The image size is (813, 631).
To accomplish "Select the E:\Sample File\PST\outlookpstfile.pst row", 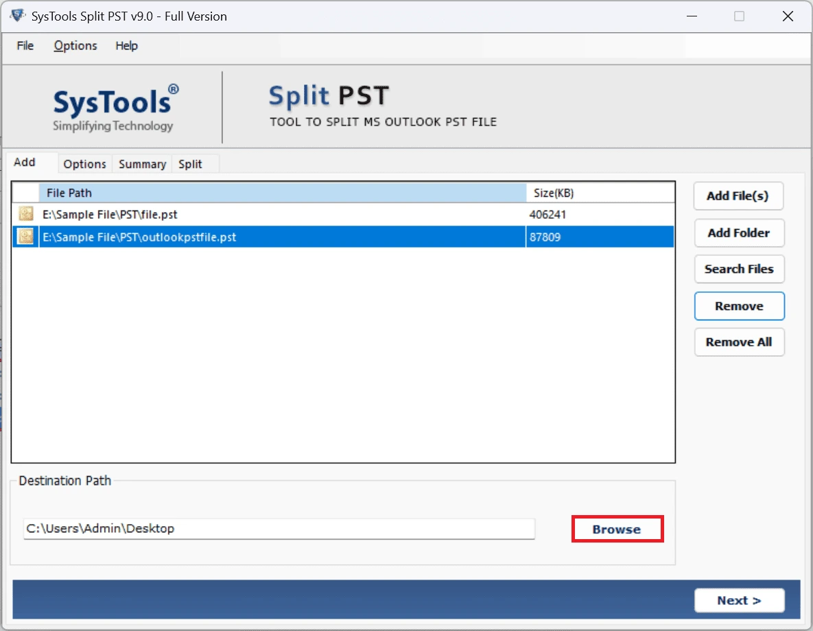I will coord(343,237).
